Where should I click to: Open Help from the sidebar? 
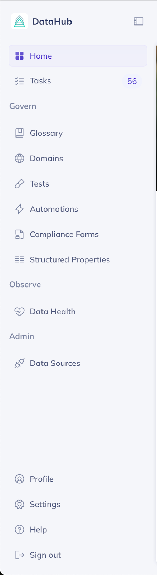coord(78,530)
